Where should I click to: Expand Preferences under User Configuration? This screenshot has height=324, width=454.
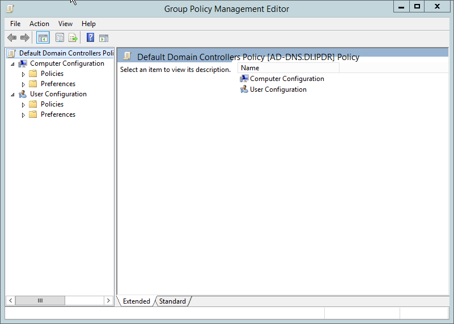tap(23, 115)
